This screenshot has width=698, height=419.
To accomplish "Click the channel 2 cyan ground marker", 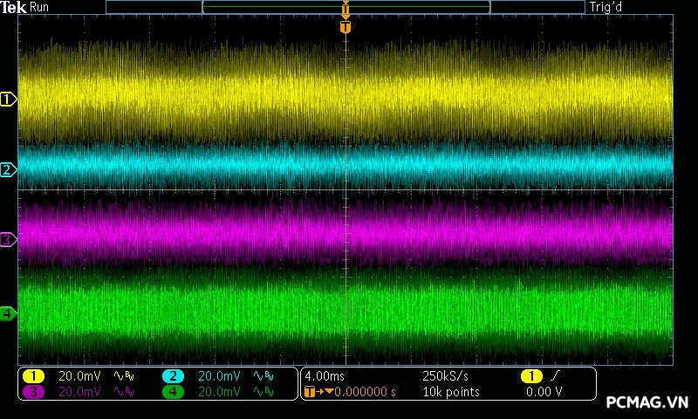I will click(x=9, y=169).
